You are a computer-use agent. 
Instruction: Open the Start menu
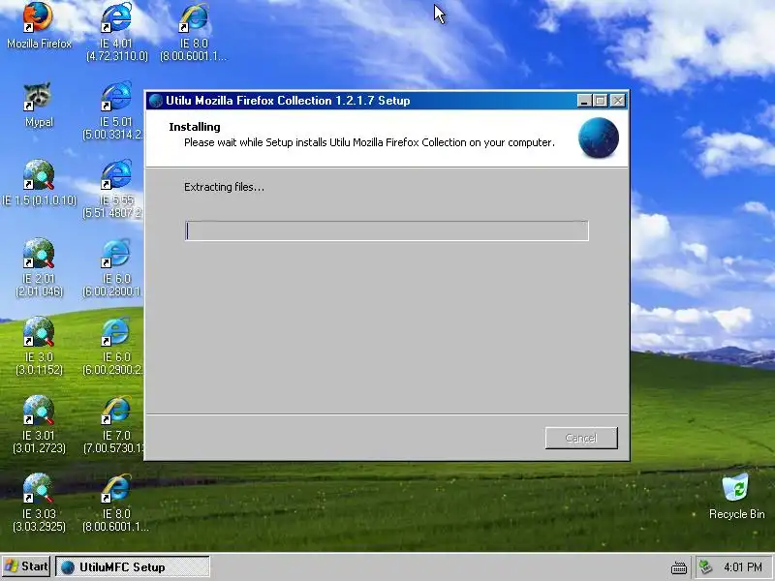26,566
